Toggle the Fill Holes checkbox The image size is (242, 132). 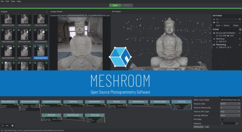click(x=222, y=119)
